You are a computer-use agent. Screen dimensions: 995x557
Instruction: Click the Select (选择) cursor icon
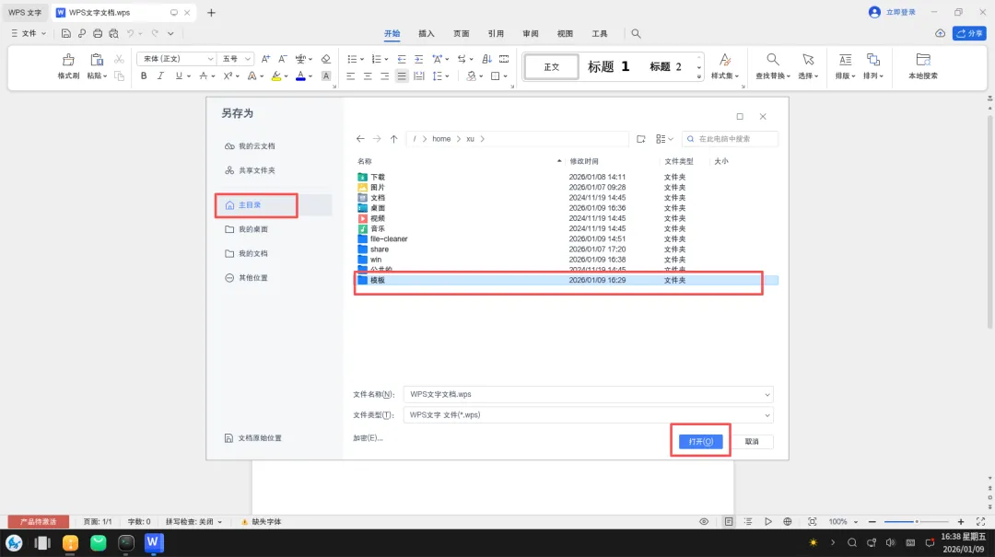coord(808,60)
